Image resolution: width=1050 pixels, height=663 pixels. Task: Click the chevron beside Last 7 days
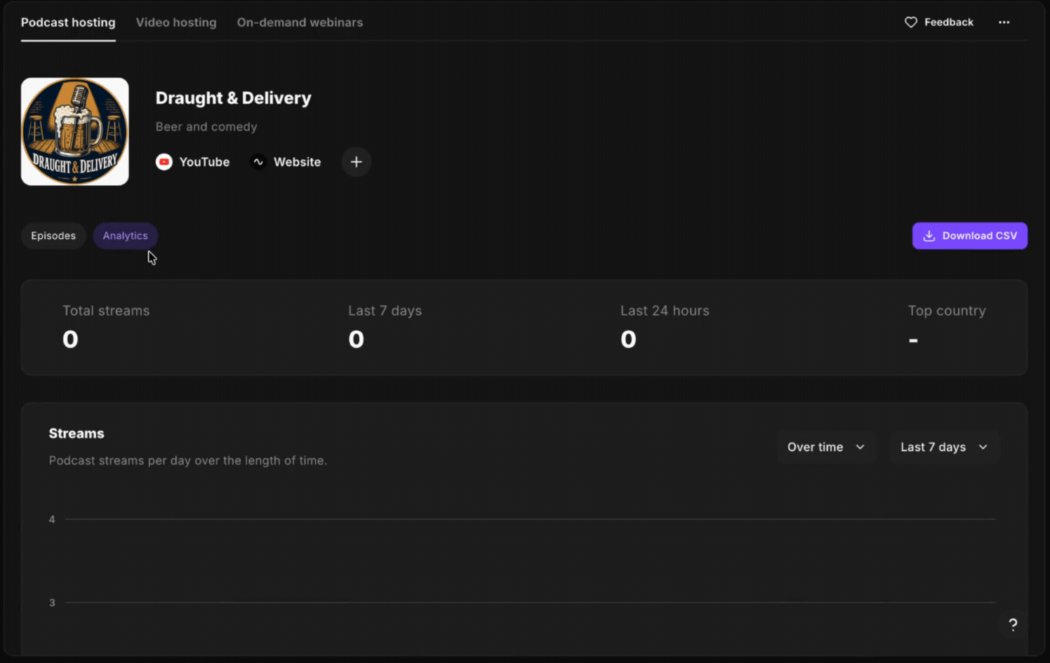(983, 447)
